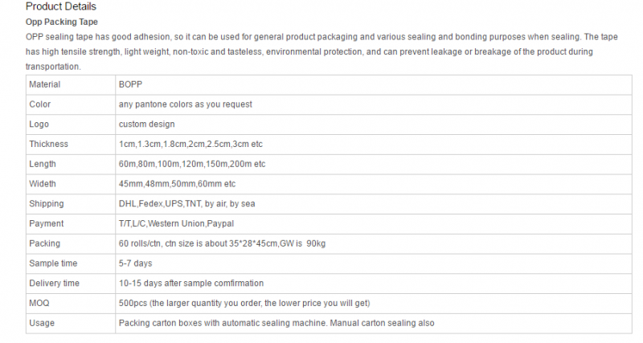Click the Length row label
This screenshot has width=643, height=343.
pyautogui.click(x=43, y=164)
